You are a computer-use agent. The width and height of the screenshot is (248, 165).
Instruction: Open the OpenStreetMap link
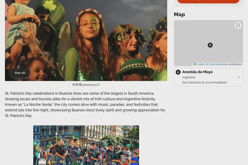[x=218, y=64]
